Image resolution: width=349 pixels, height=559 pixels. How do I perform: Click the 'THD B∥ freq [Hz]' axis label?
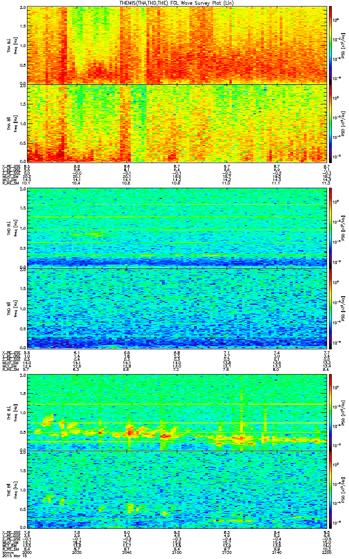12,307
